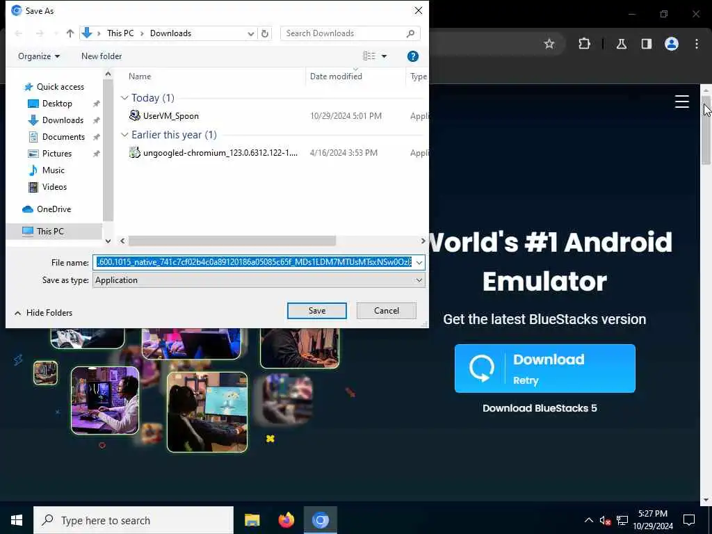Show hidden tray icons chevron
Screen dimensions: 712x534
588,520
